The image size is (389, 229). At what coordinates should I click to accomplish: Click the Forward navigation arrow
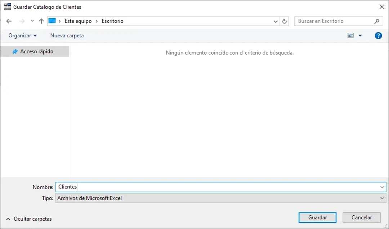[21, 21]
